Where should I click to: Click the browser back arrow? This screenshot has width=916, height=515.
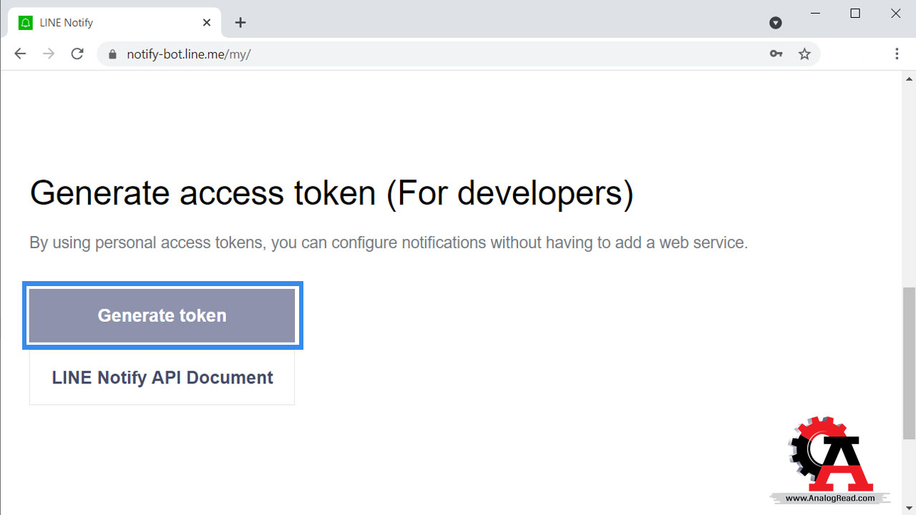(20, 54)
